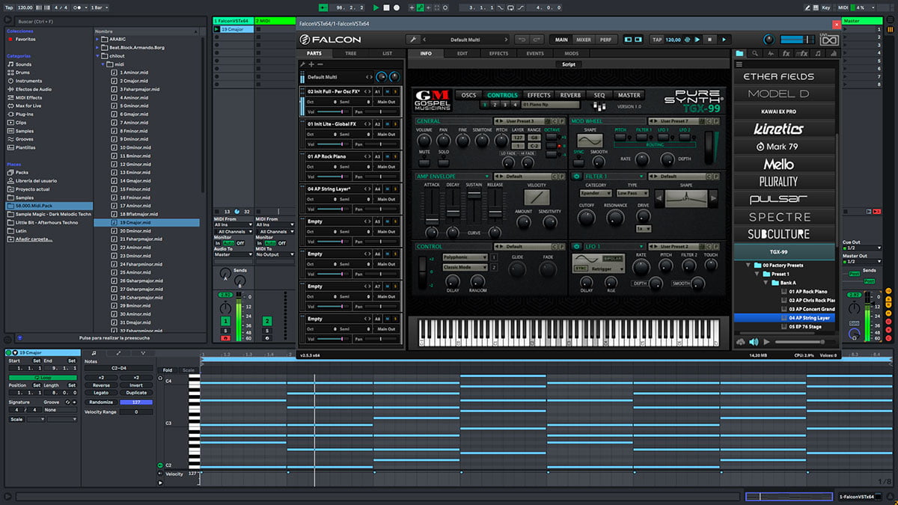This screenshot has height=505, width=898.
Task: Switch to MIXER view in Falcon
Action: (583, 40)
